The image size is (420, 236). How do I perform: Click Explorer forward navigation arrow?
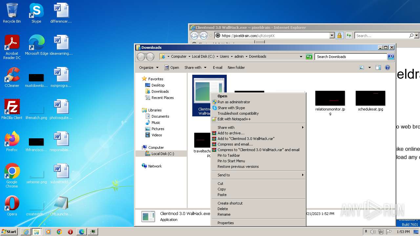(150, 57)
